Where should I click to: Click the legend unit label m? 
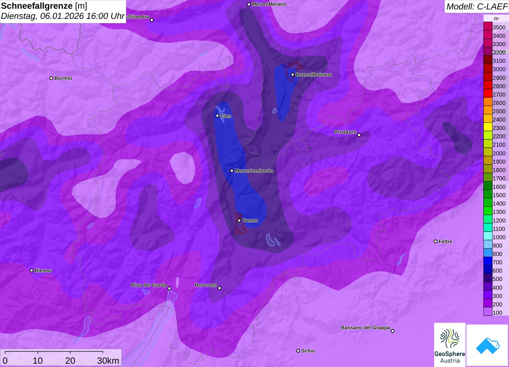coord(496,19)
